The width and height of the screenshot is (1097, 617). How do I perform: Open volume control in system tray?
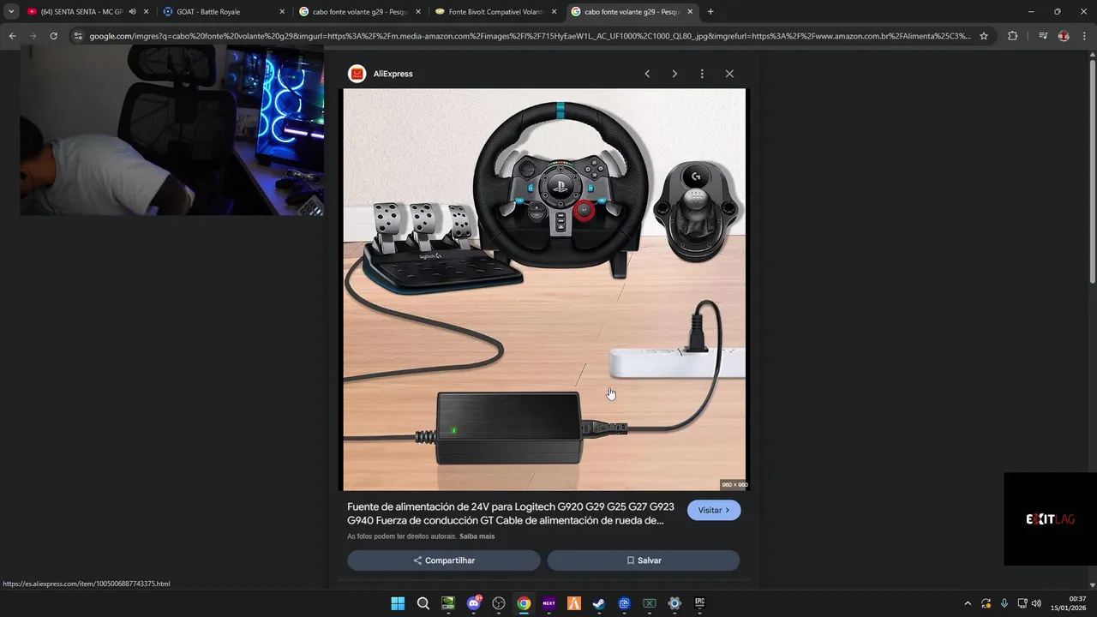pos(1037,603)
